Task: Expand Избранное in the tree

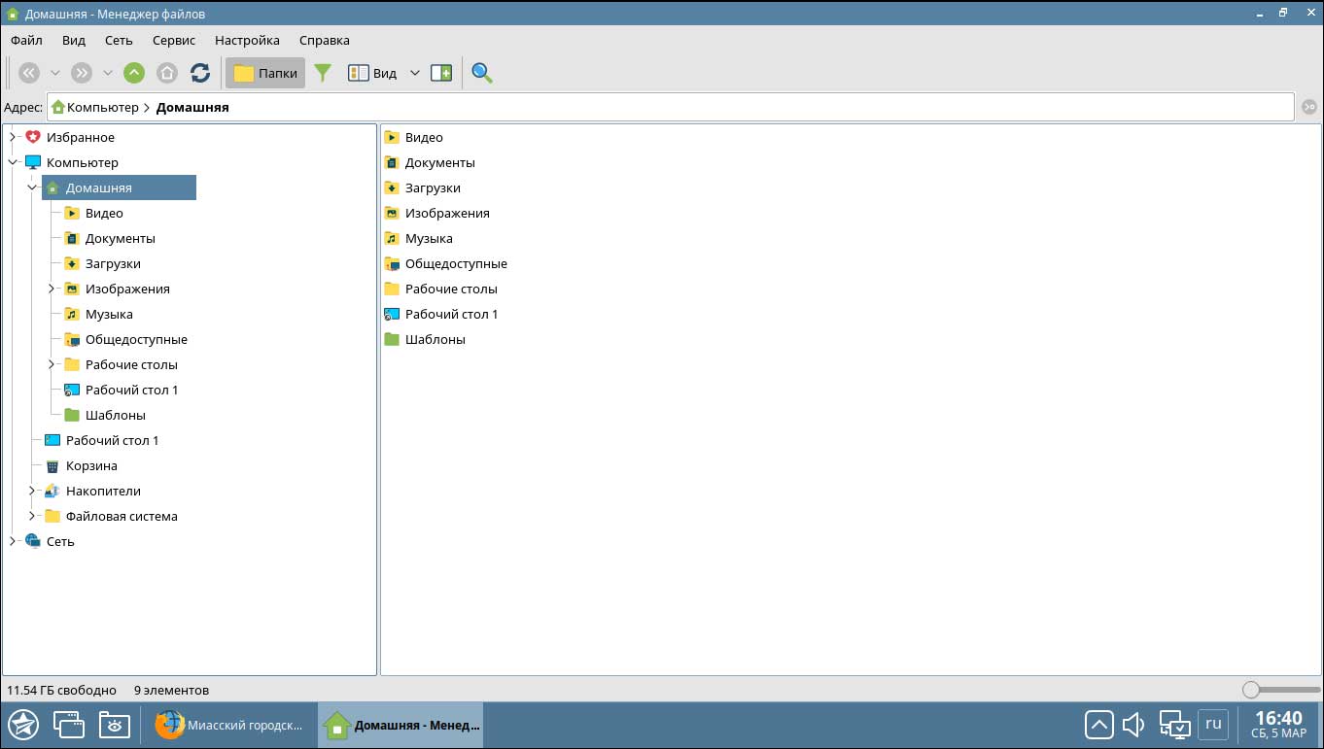Action: 13,137
